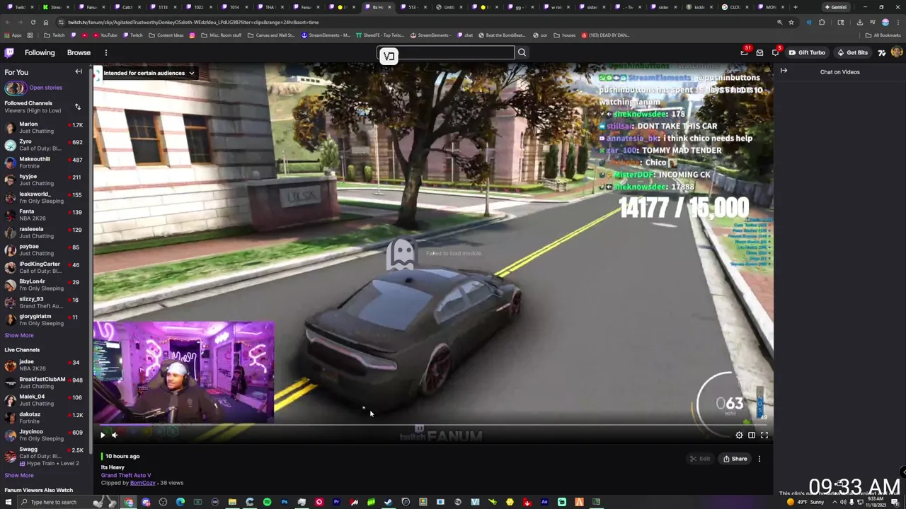906x509 pixels.
Task: Go to Twitch home via logo
Action: point(9,52)
